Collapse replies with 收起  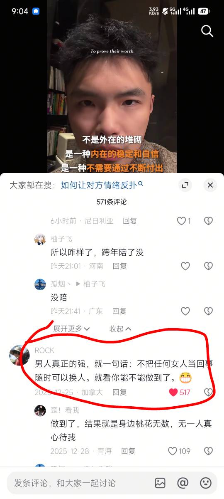tap(120, 329)
